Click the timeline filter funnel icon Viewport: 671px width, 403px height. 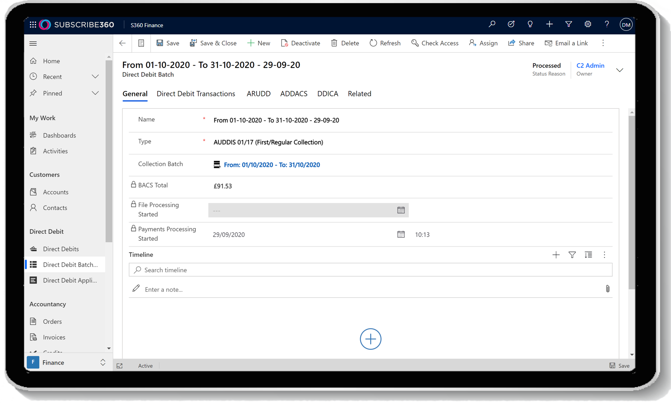pos(572,255)
